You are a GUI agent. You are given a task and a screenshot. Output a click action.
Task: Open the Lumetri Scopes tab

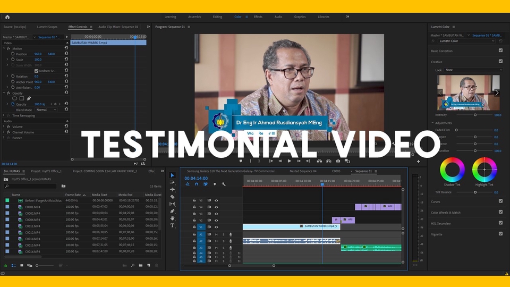pyautogui.click(x=47, y=27)
